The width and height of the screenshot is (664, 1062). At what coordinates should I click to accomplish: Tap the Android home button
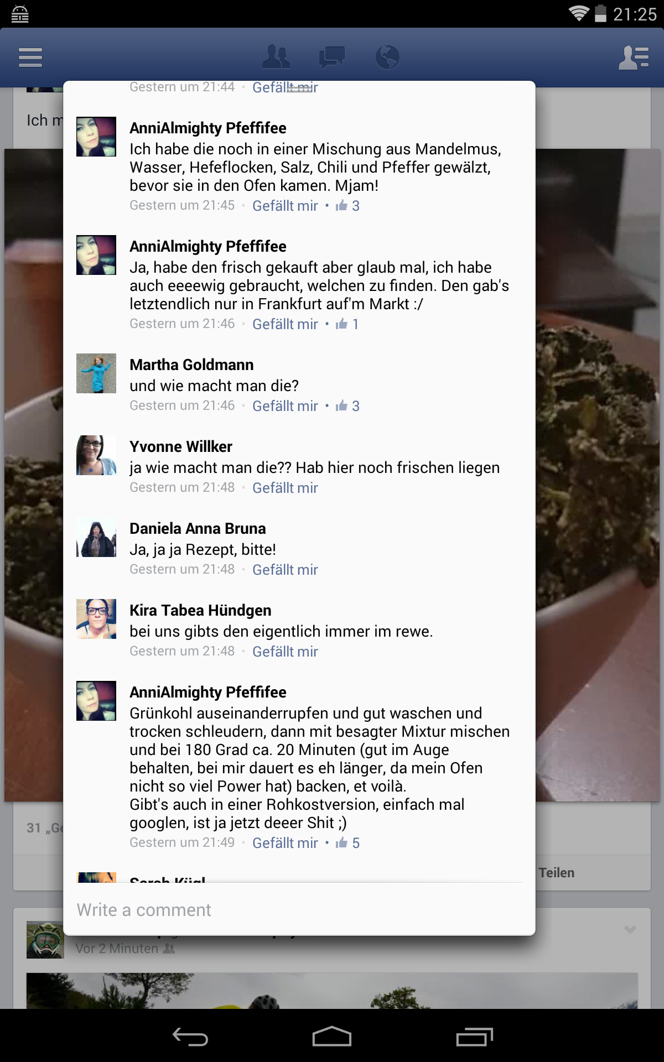pyautogui.click(x=332, y=1037)
